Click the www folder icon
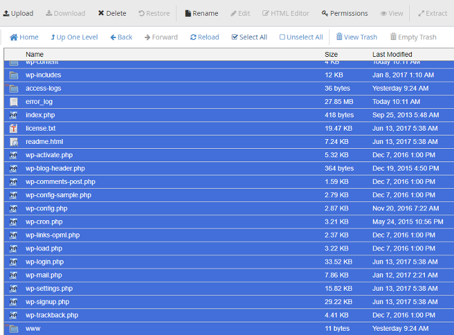454x335 pixels. point(13,328)
